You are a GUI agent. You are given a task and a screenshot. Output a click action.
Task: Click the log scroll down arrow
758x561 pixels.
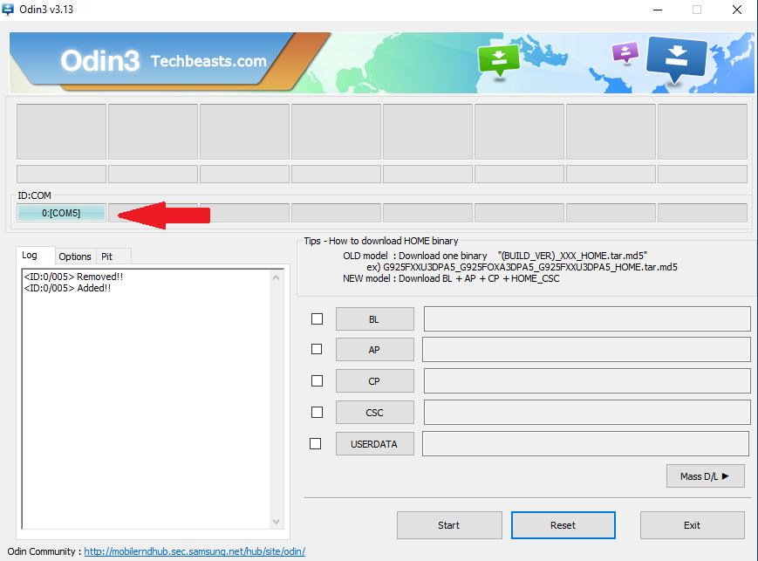tap(276, 522)
